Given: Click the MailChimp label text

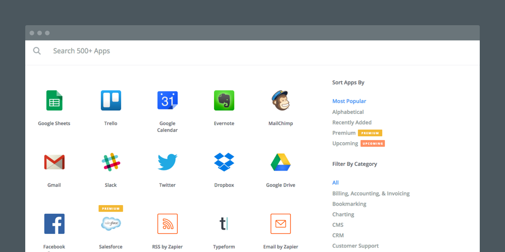Looking at the screenshot, I should tap(281, 123).
